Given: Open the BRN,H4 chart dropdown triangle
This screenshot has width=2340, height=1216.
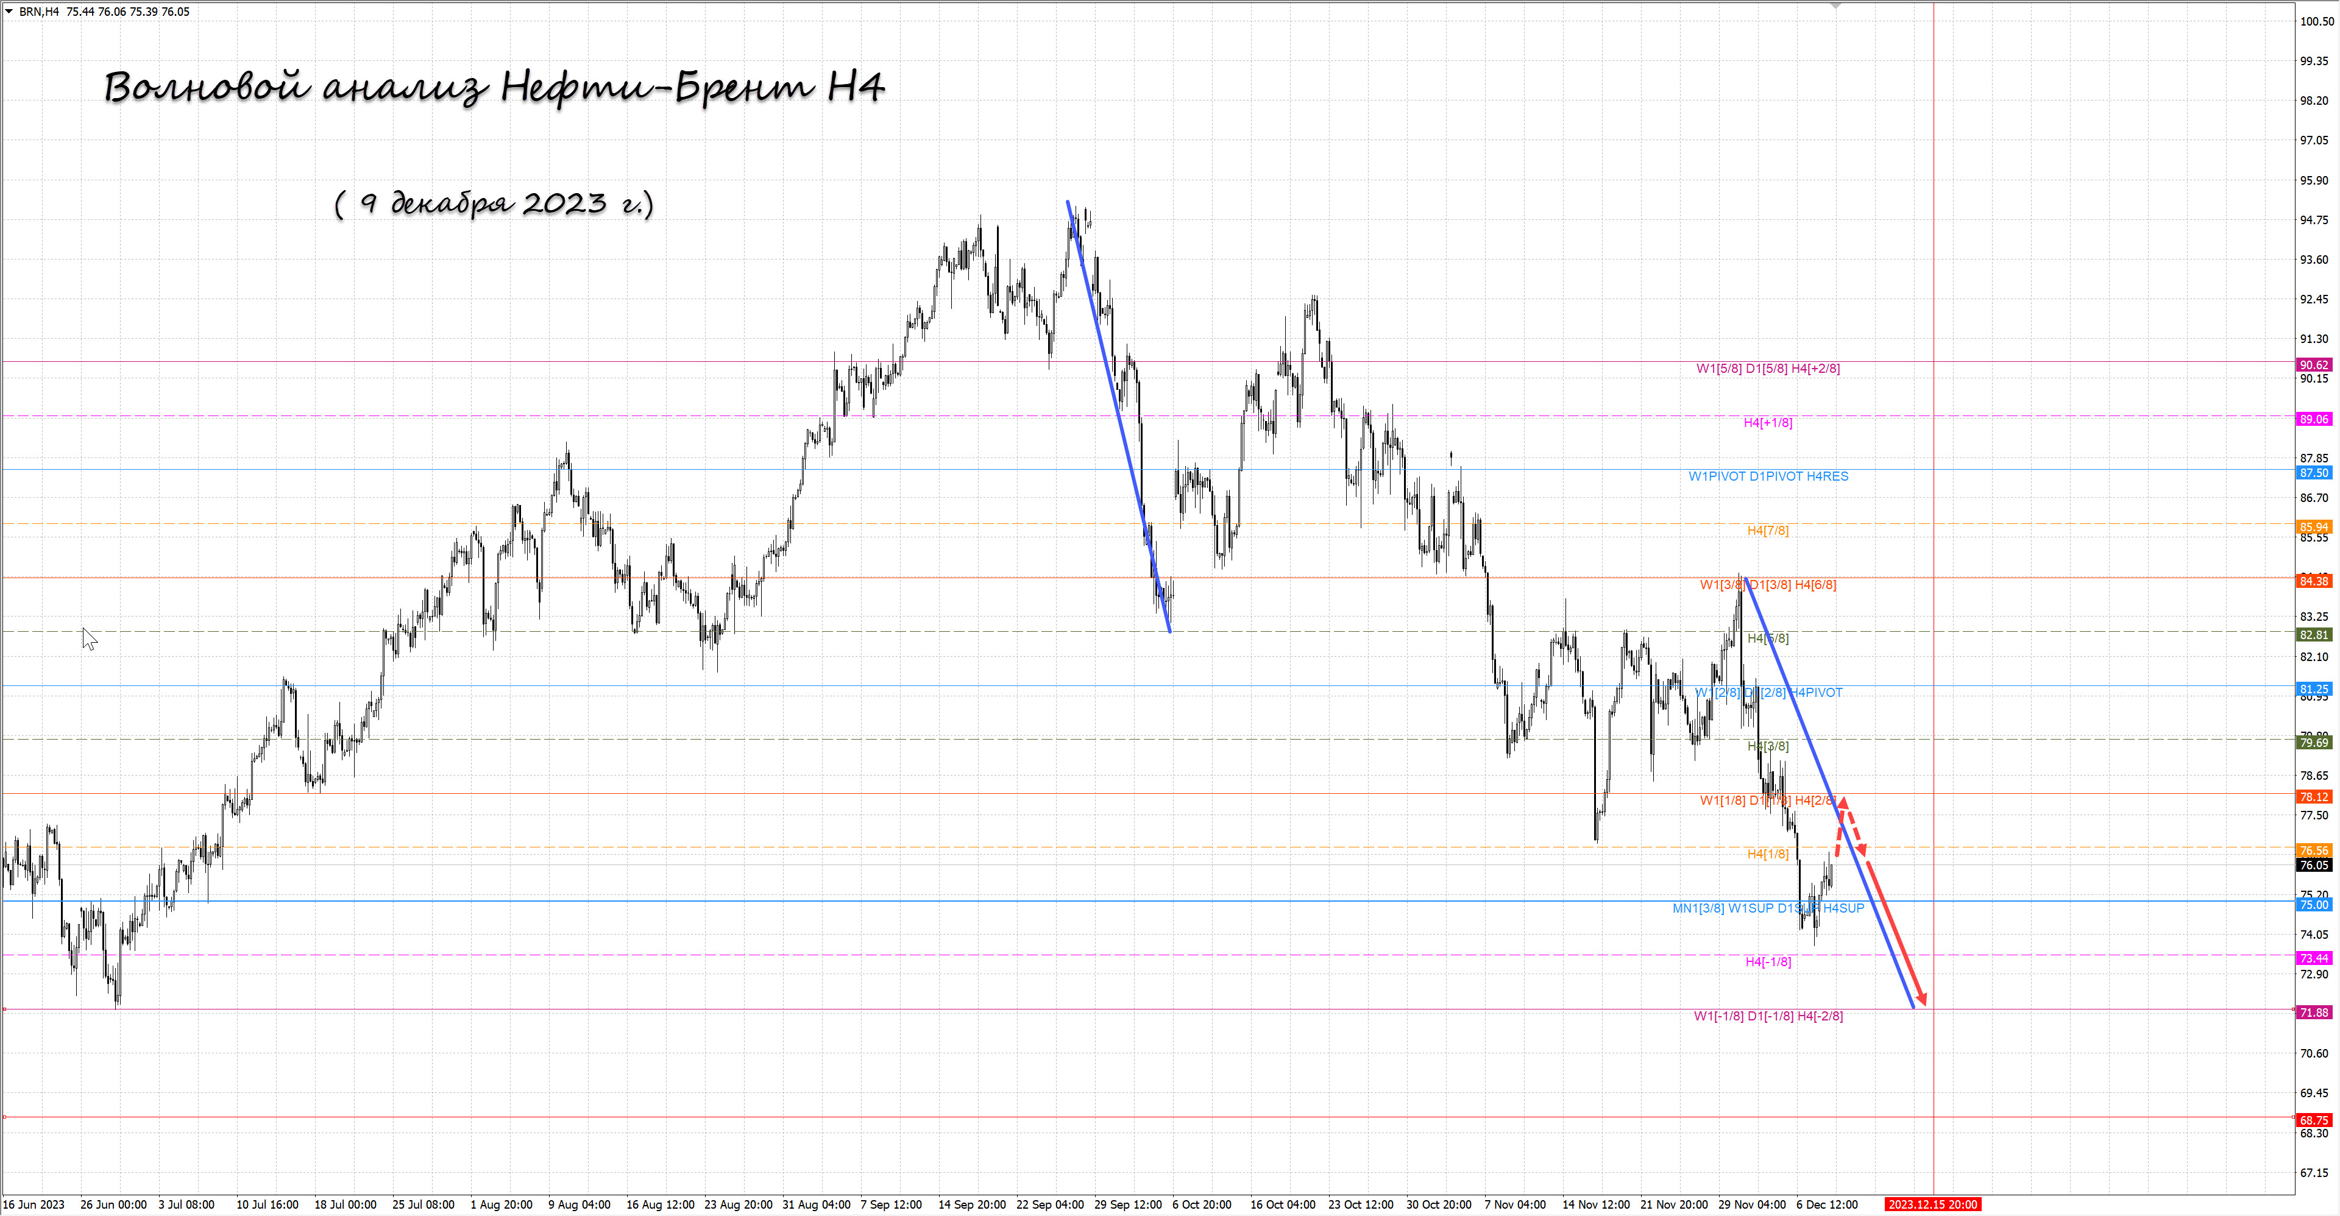Looking at the screenshot, I should (x=9, y=12).
